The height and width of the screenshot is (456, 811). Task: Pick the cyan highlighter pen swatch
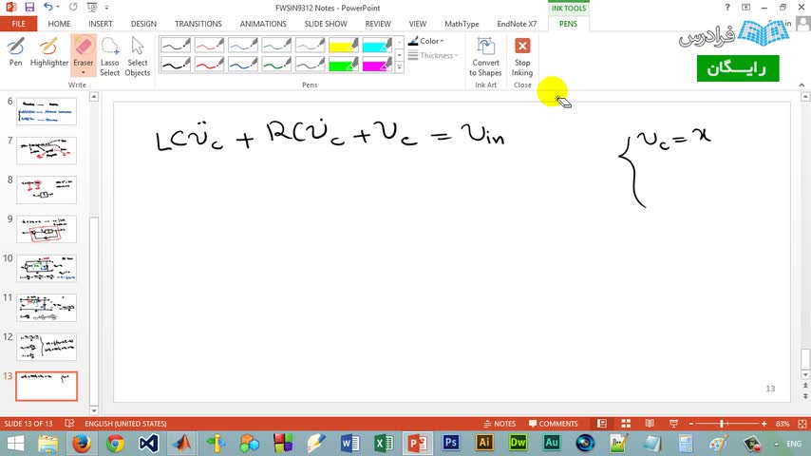click(377, 45)
